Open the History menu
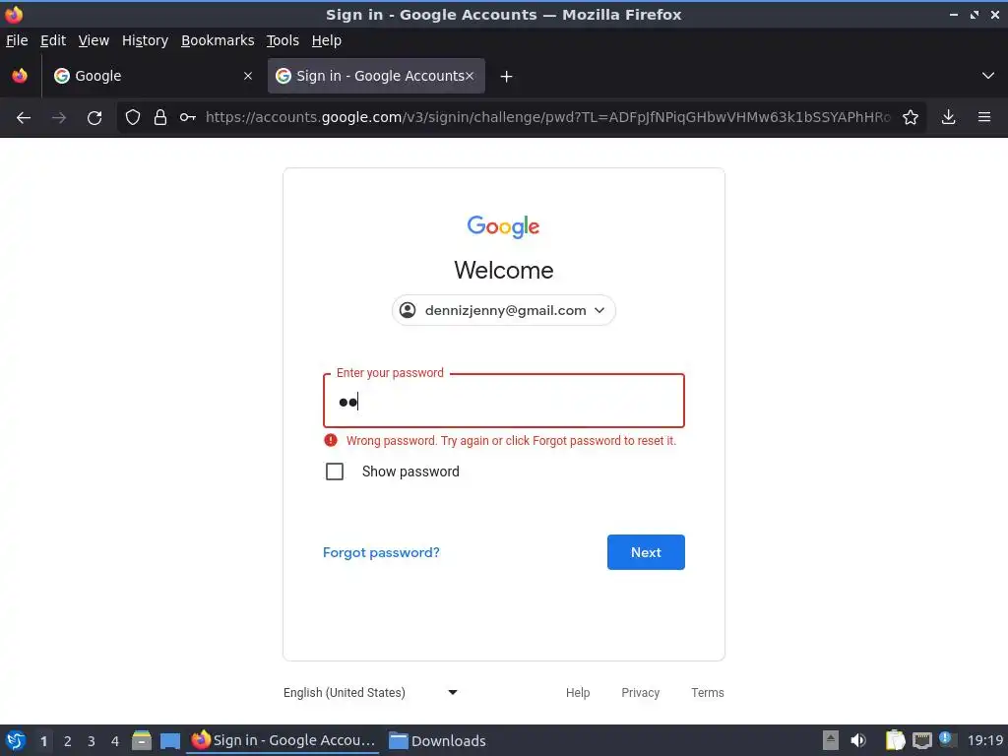1008x756 pixels. (145, 40)
